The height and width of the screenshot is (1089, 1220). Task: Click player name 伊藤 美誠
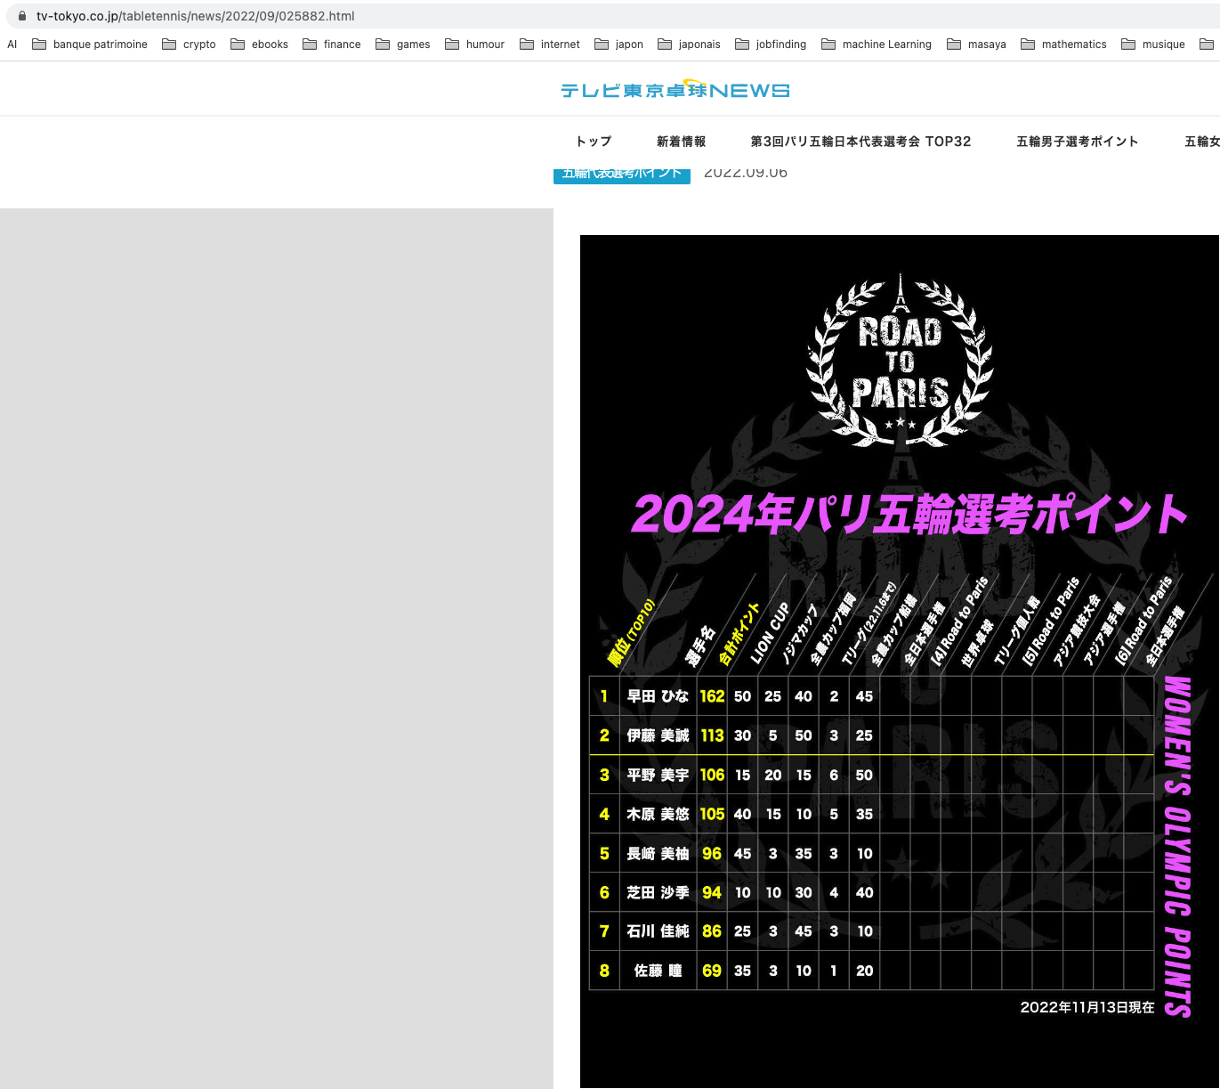coord(658,735)
